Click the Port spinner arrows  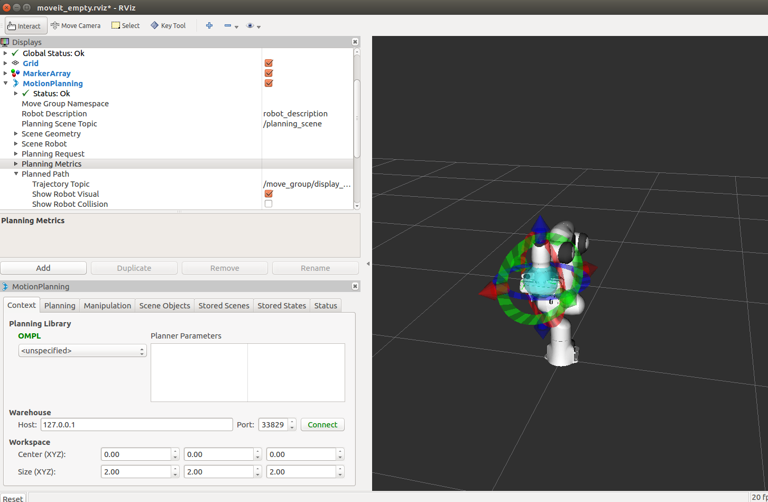tap(292, 425)
